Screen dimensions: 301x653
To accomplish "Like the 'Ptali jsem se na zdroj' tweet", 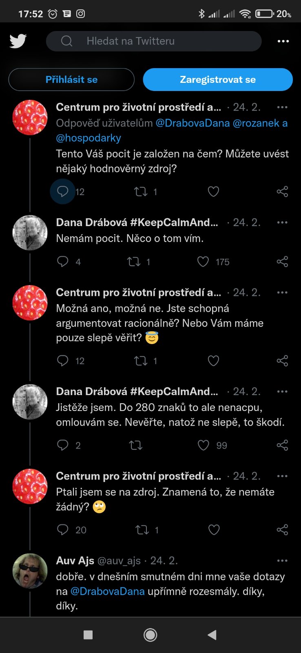I will point(214,530).
